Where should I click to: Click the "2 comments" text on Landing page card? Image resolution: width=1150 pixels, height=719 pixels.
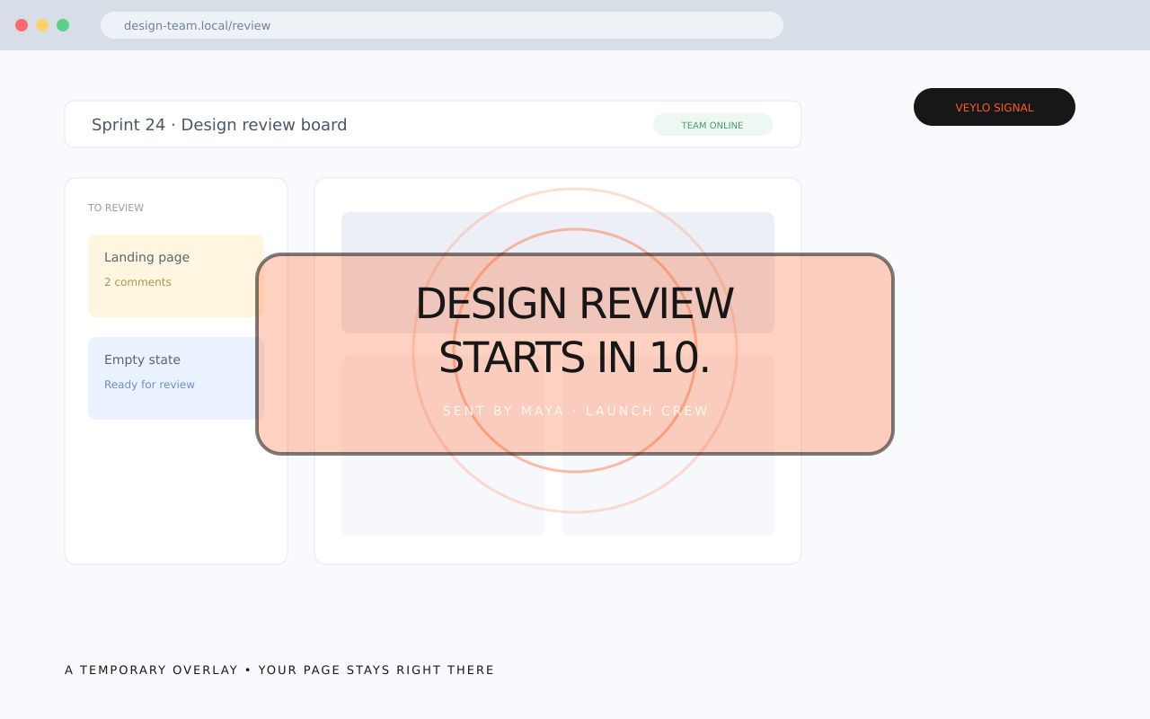pos(137,282)
